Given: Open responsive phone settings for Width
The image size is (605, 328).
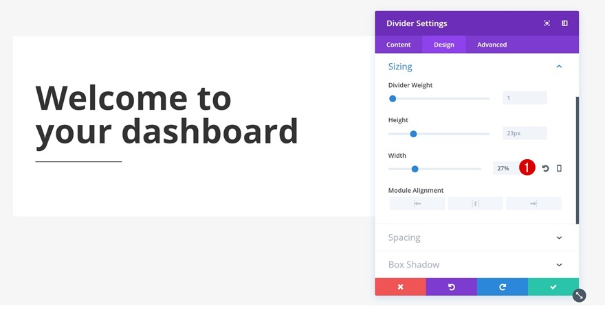Looking at the screenshot, I should point(559,168).
